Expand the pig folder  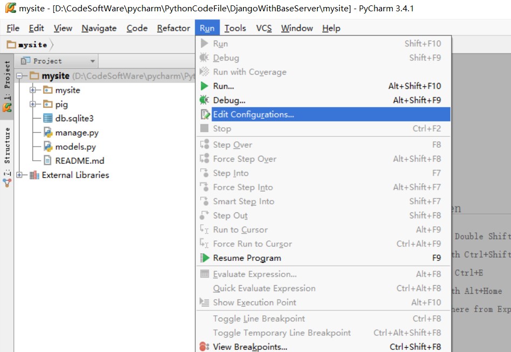[x=32, y=104]
